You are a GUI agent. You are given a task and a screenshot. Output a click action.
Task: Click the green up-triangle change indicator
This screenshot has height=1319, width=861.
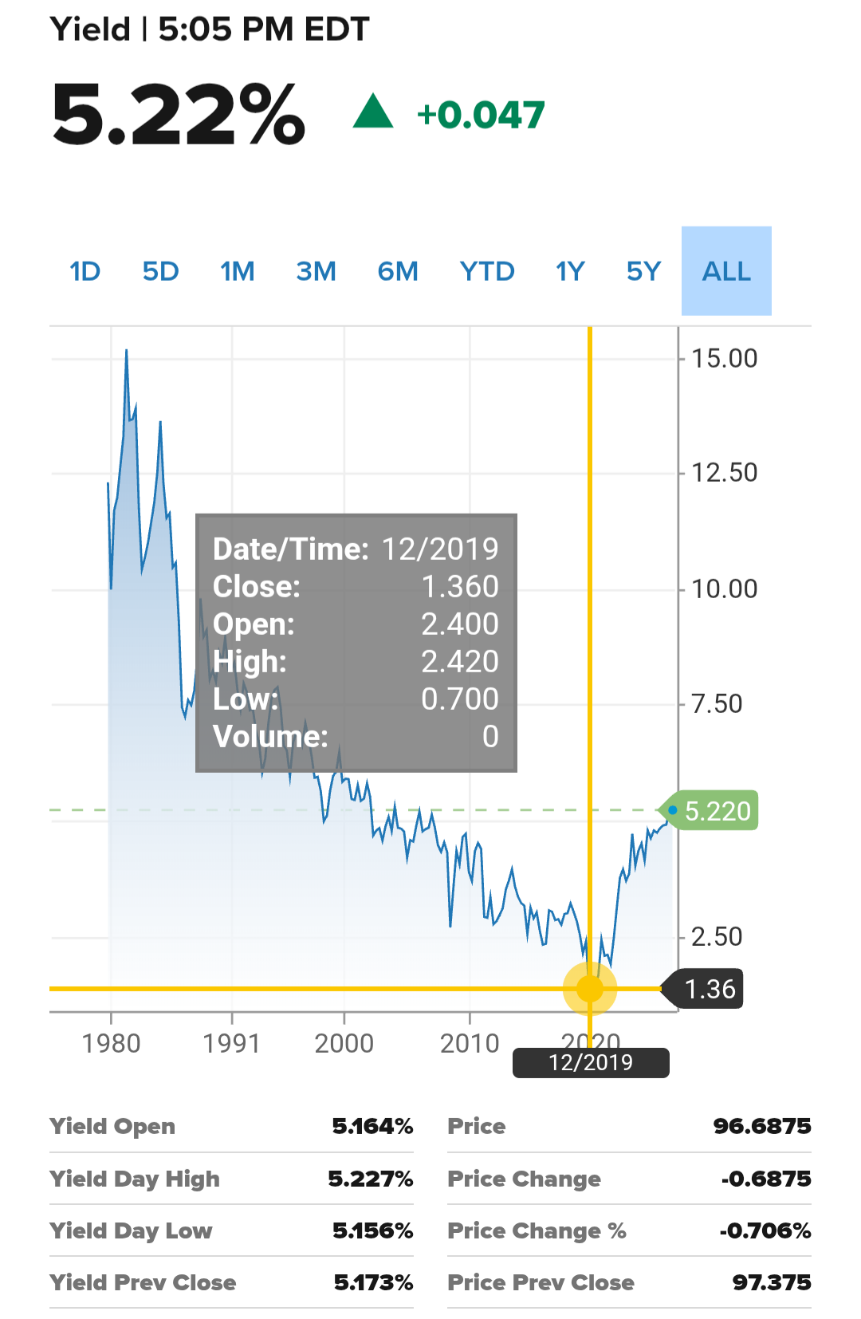(x=373, y=112)
